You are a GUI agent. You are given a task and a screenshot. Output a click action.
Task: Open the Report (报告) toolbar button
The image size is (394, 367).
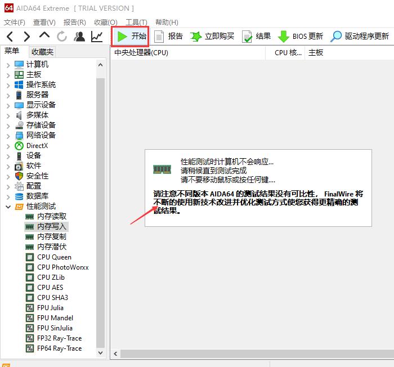[168, 36]
